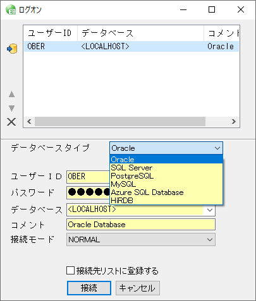Maximize the ログオン window

(x=212, y=9)
